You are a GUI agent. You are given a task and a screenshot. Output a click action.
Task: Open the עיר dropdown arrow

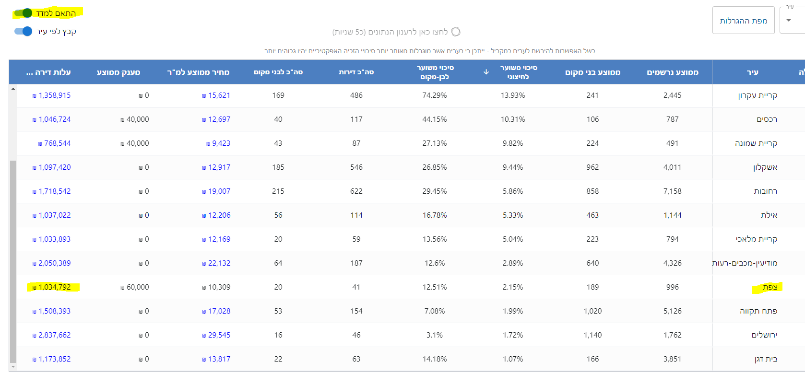pos(789,20)
